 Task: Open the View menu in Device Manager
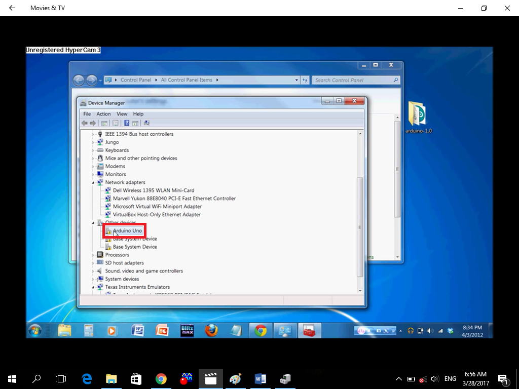click(122, 114)
